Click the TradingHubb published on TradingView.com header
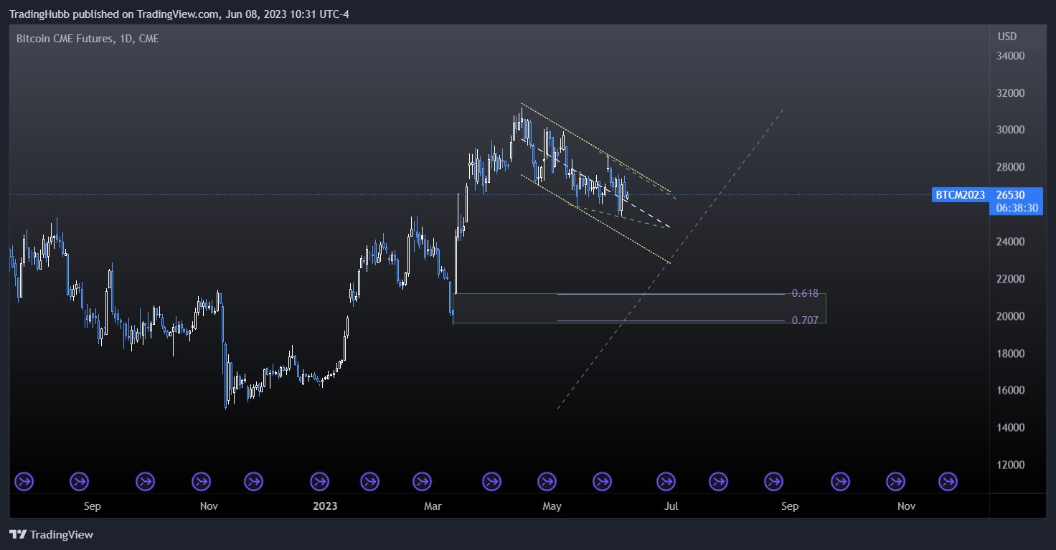 [179, 14]
